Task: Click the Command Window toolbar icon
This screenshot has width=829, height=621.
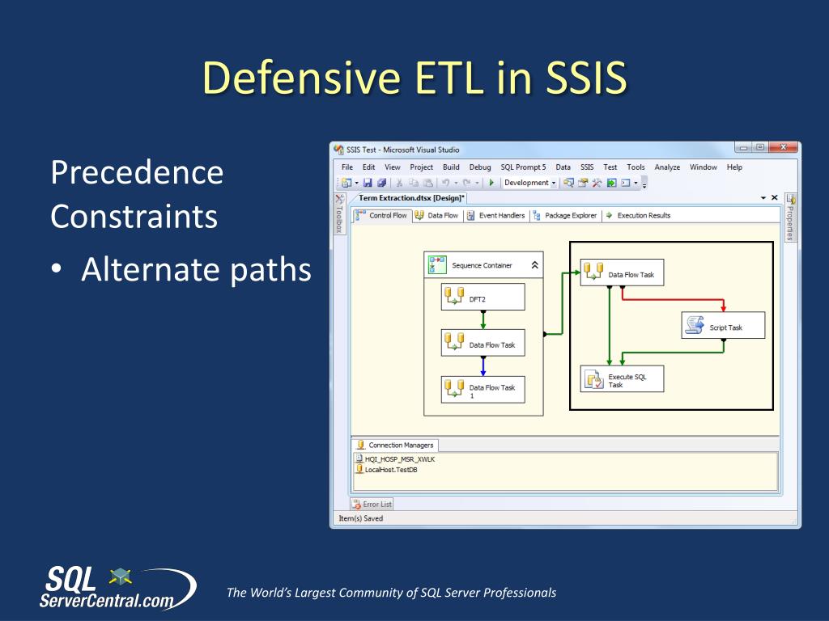Action: pyautogui.click(x=626, y=183)
